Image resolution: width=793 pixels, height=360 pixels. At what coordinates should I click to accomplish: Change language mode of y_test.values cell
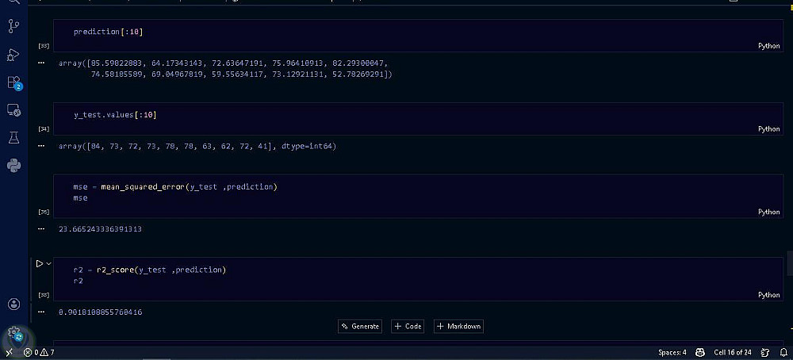click(768, 129)
